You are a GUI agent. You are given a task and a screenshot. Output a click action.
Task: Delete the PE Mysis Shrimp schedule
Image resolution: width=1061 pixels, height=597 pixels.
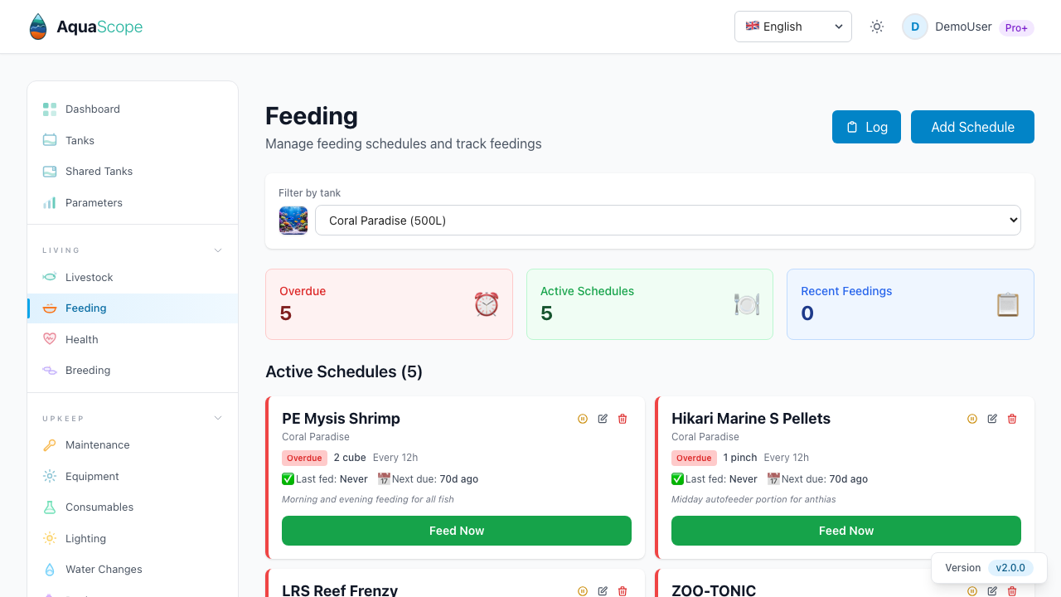[623, 419]
